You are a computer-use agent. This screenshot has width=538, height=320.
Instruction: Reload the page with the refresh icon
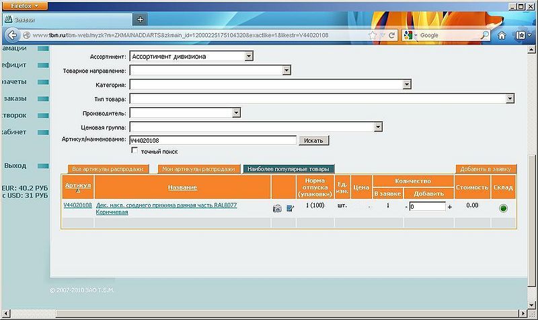[x=390, y=35]
